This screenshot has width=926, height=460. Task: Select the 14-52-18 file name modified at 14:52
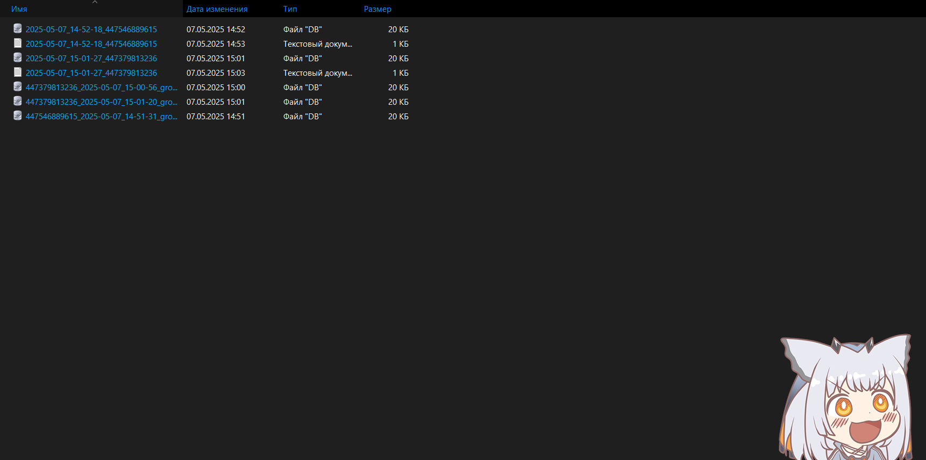(91, 30)
